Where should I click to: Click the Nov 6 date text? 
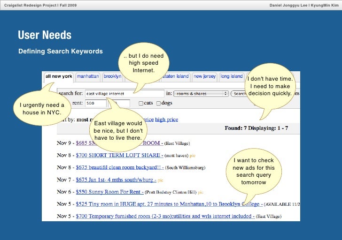coord(64,192)
